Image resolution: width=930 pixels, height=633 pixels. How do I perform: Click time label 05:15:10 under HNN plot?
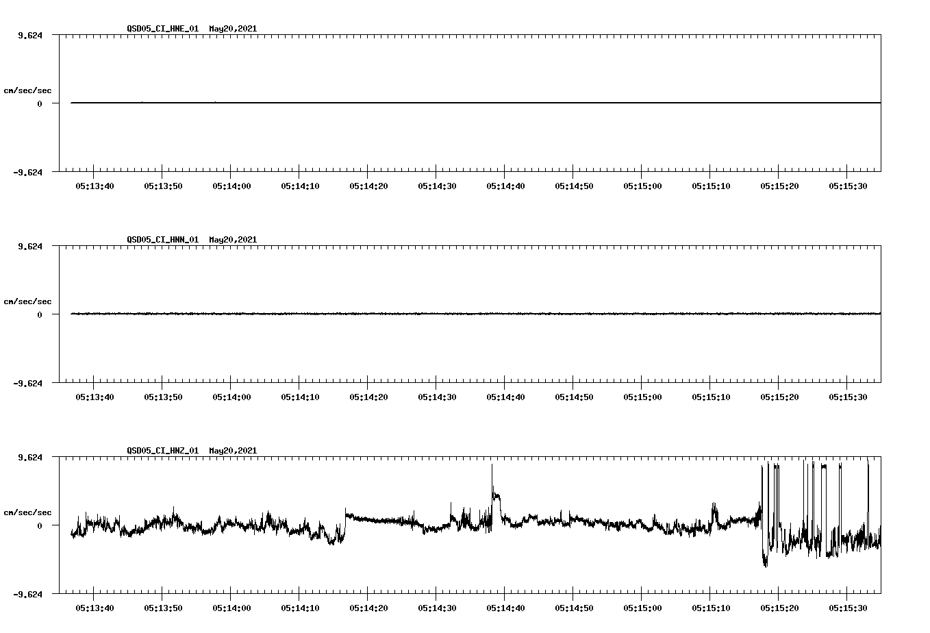711,397
